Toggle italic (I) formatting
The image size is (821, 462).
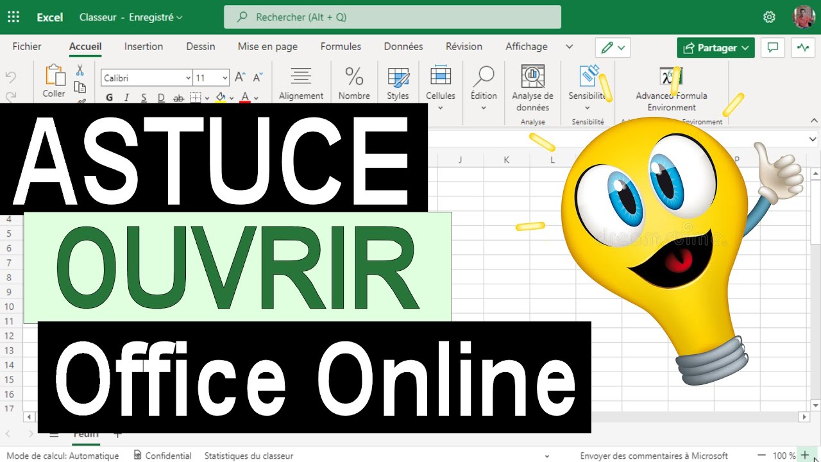(126, 98)
